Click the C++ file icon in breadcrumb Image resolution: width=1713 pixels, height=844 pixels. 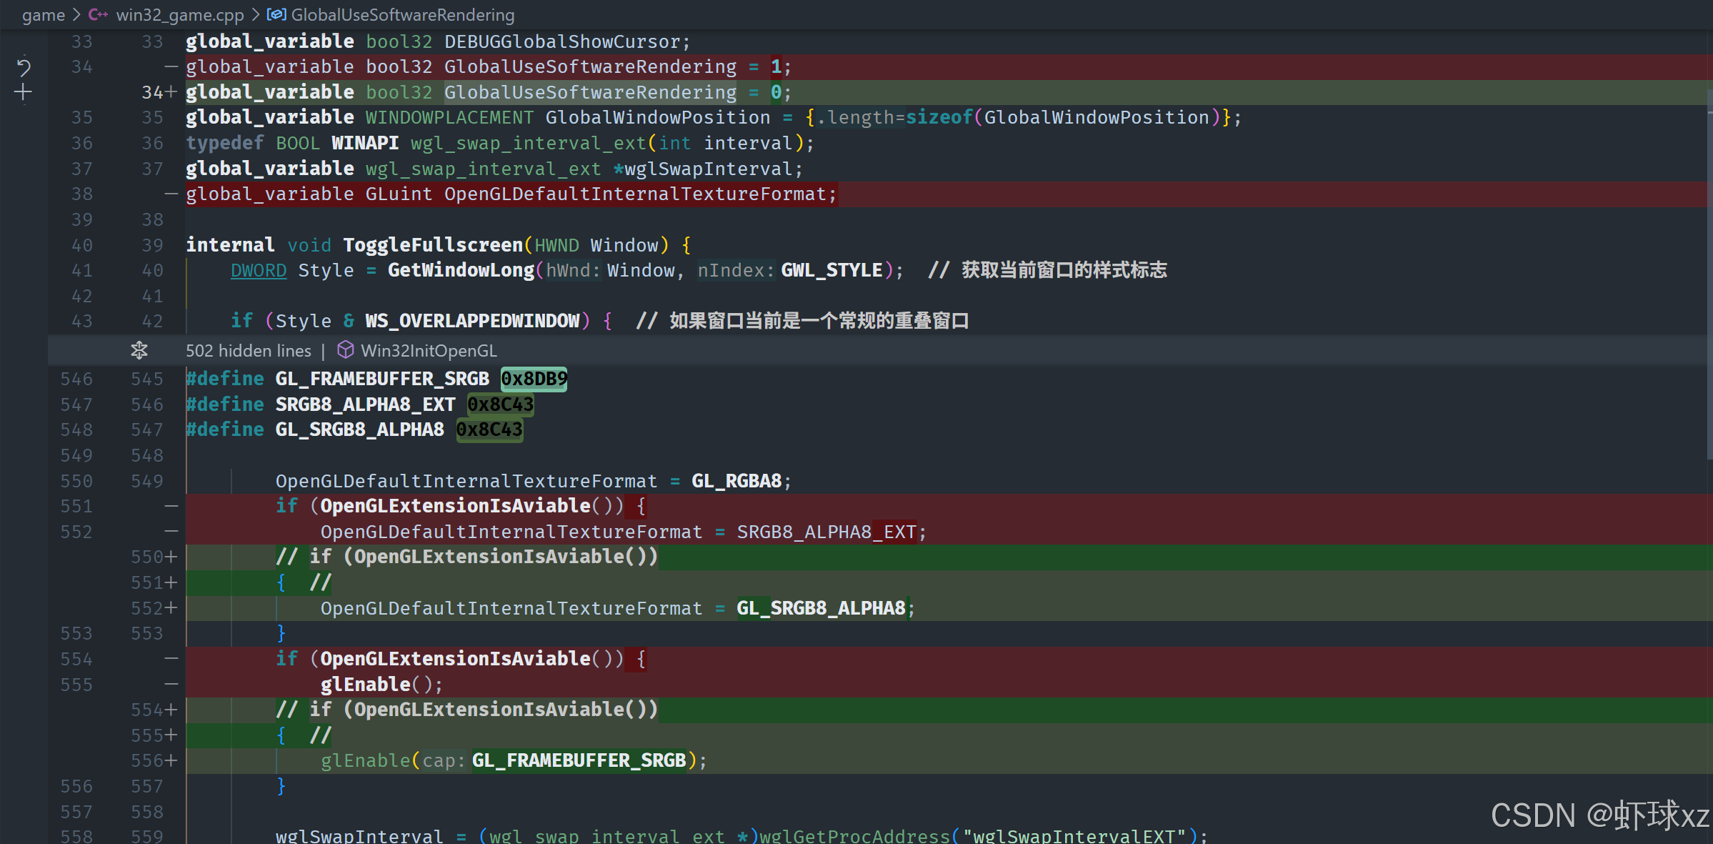coord(98,14)
